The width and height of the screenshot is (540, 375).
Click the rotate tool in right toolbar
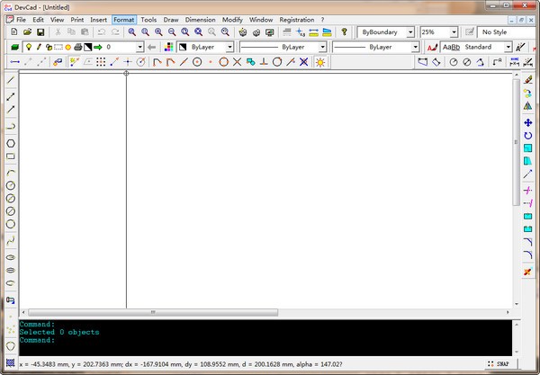tap(527, 135)
